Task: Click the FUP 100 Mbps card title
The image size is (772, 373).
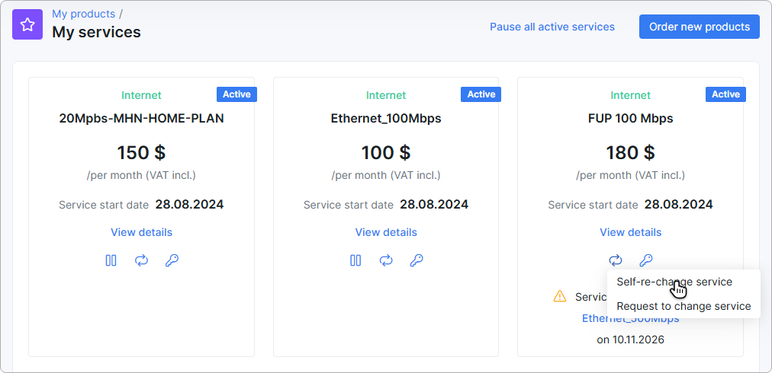Action: click(x=630, y=119)
